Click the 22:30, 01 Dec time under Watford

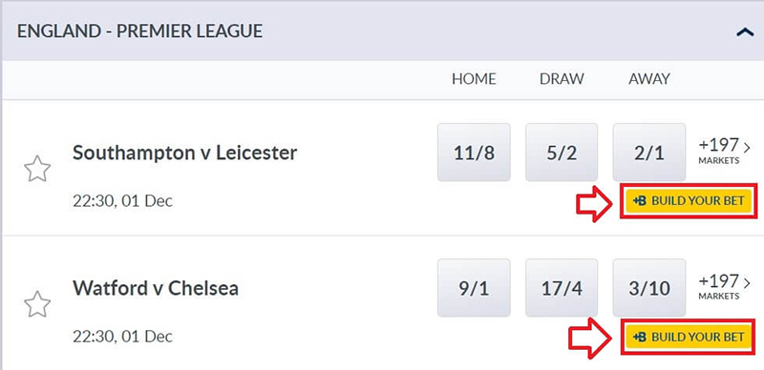point(123,337)
